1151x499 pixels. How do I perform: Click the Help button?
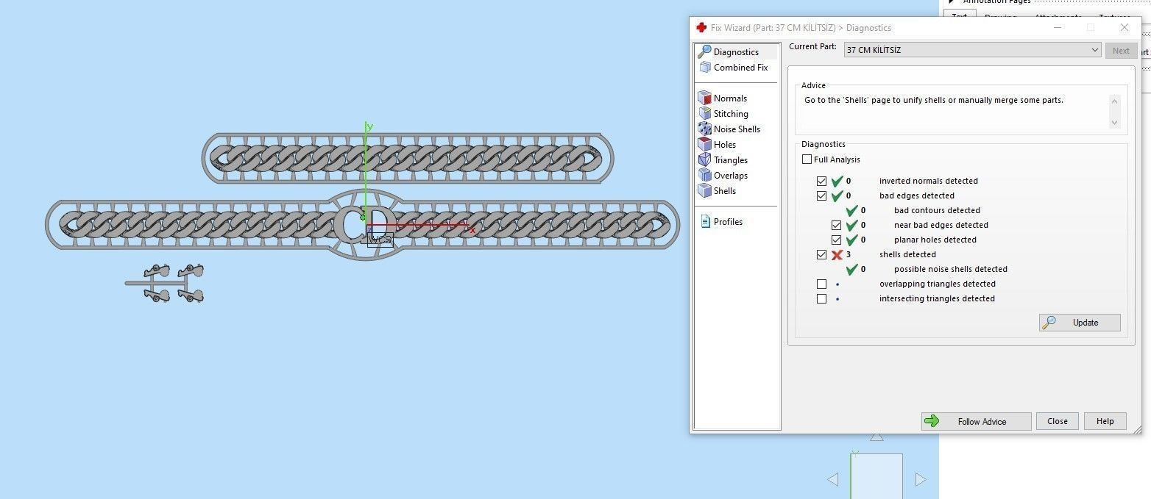pos(1105,421)
